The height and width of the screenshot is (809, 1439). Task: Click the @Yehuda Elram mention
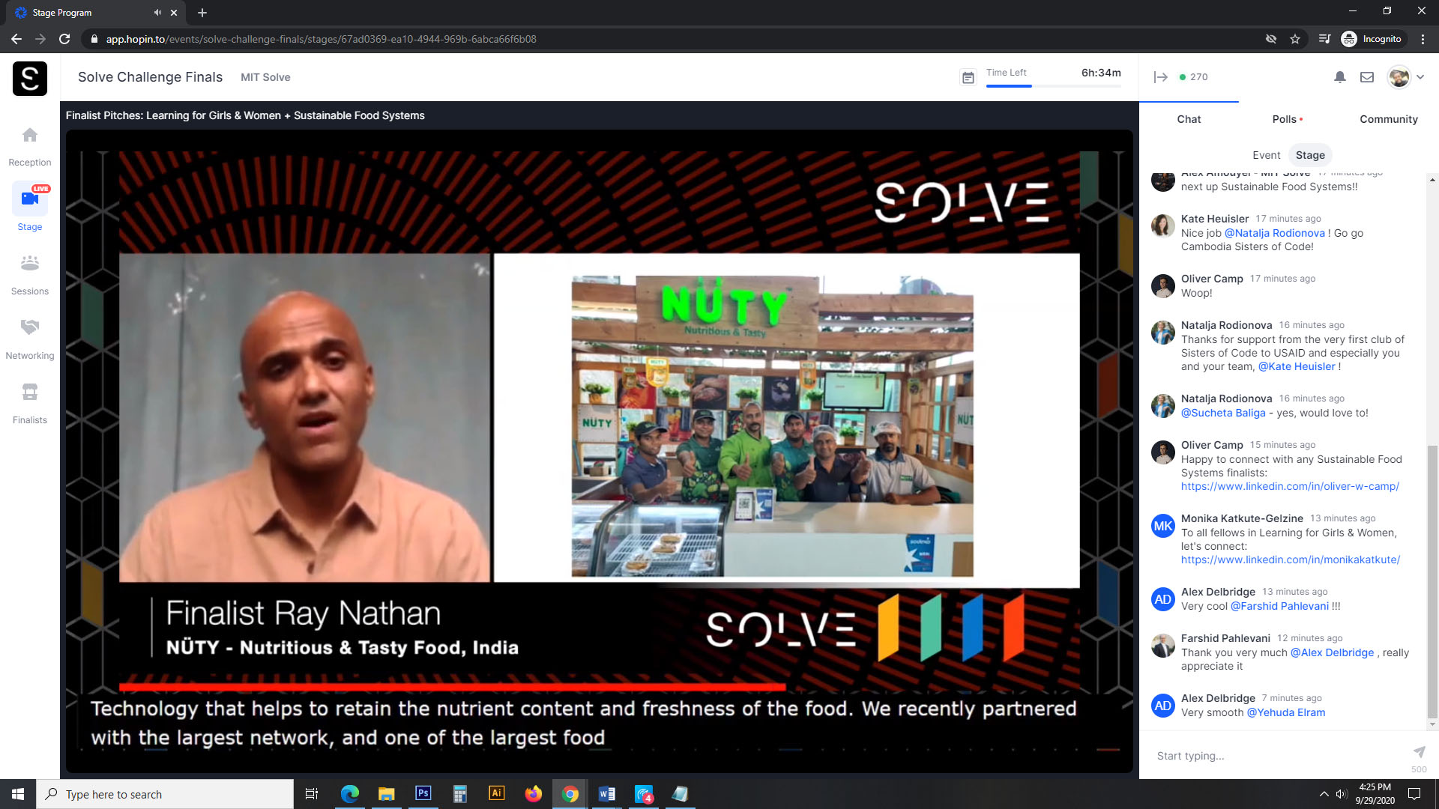point(1285,712)
